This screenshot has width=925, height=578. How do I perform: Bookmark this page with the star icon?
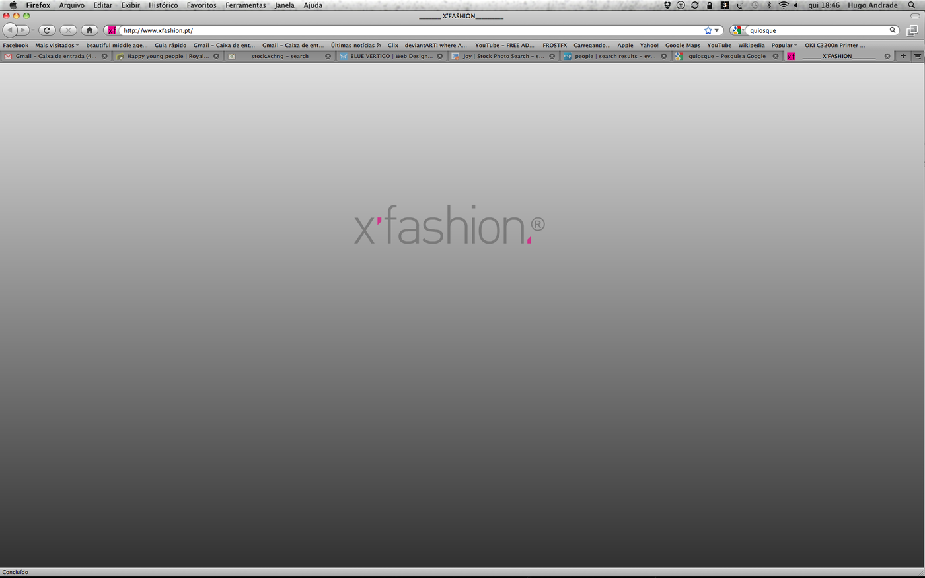pyautogui.click(x=708, y=30)
